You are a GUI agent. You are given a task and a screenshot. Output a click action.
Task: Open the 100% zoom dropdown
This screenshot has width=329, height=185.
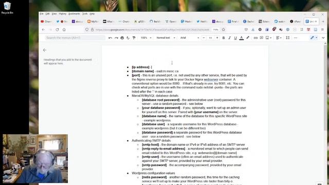[x=146, y=38]
